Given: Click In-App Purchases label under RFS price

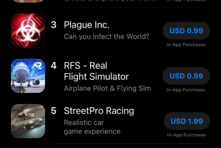Looking at the screenshot, I should (186, 90).
